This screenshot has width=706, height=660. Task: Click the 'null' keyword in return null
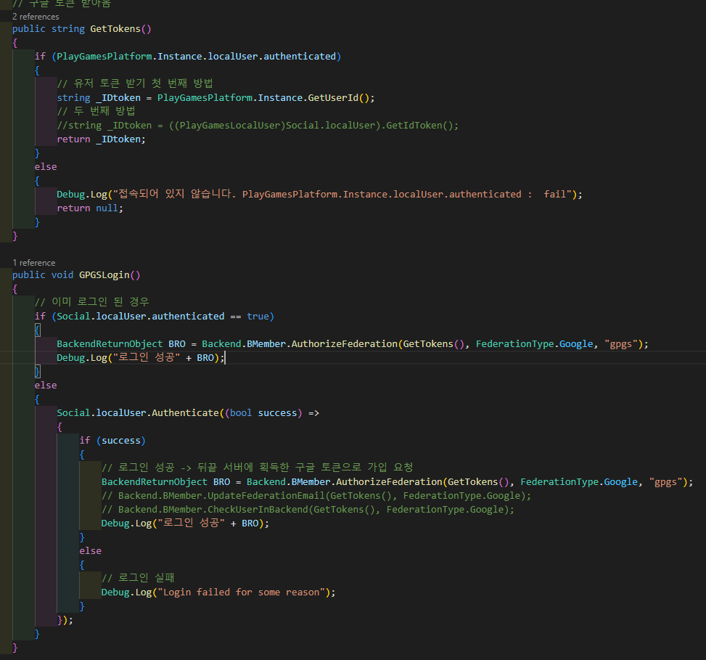click(x=107, y=208)
